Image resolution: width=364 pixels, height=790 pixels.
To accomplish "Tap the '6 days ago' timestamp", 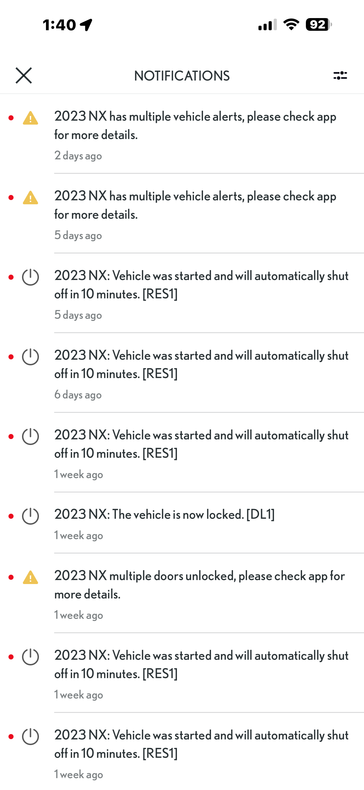I will [78, 395].
